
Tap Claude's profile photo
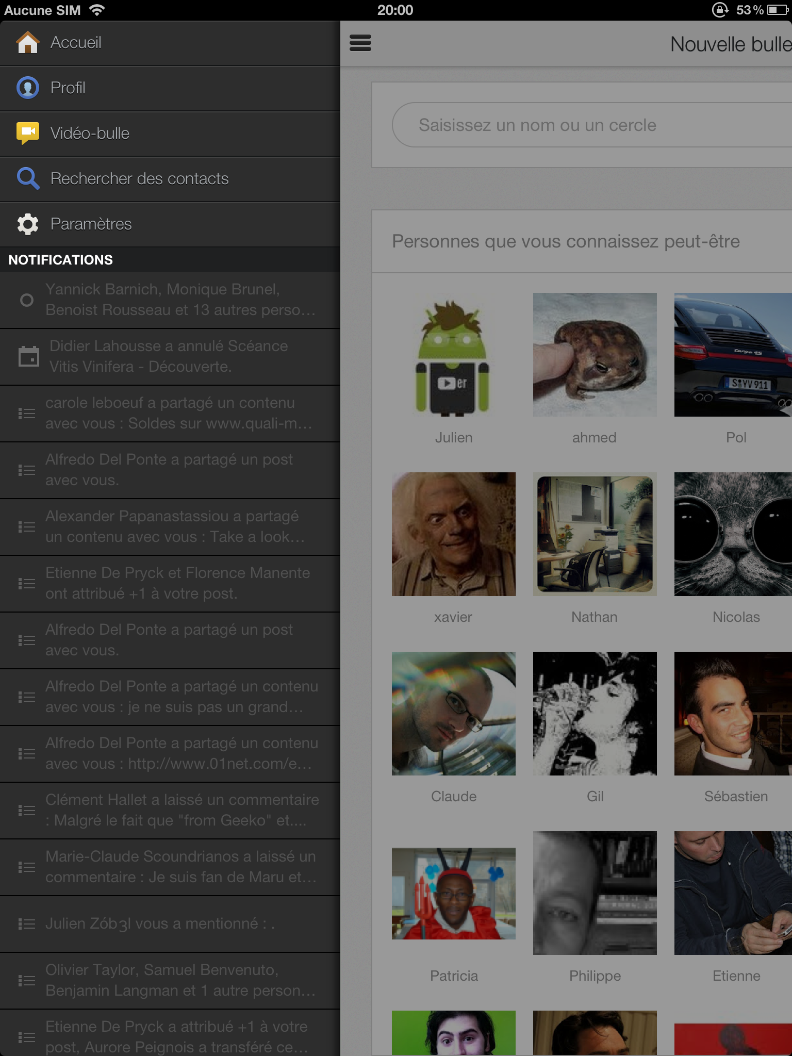click(x=454, y=714)
